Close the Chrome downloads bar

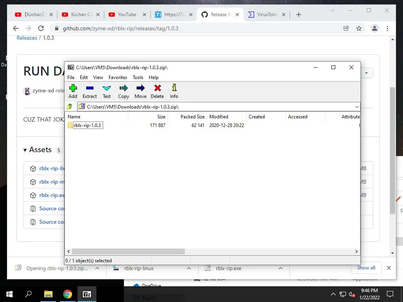coord(388,268)
